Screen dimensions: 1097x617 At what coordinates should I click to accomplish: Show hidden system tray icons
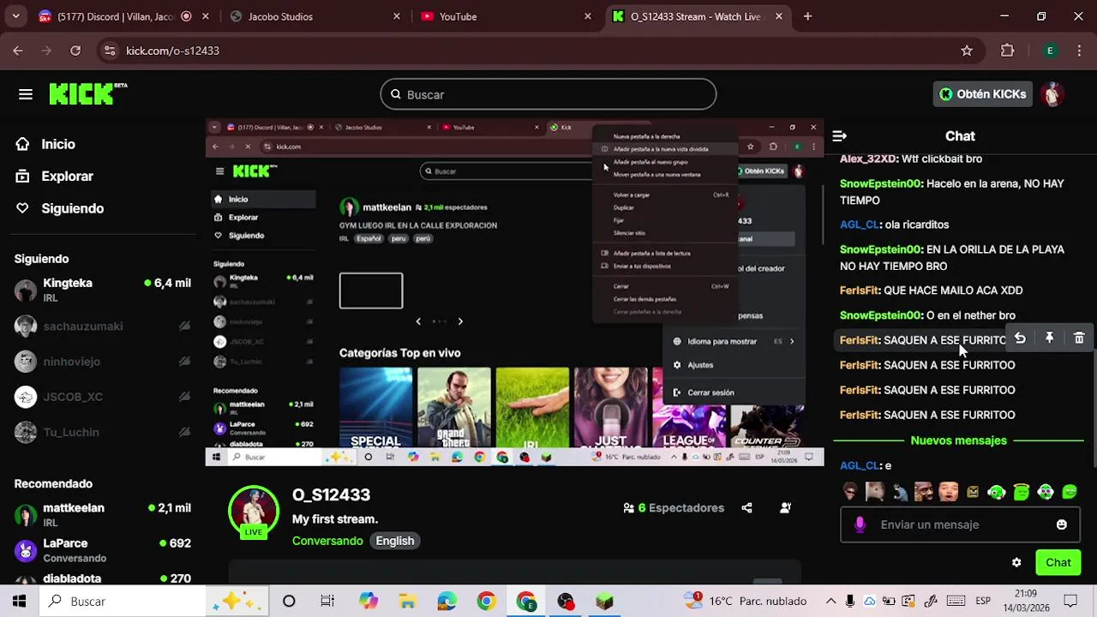pos(830,602)
